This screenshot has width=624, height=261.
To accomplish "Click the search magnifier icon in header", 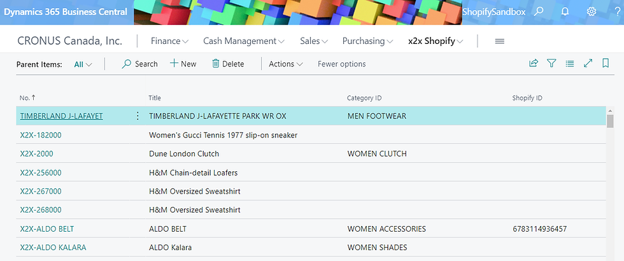I will pos(539,11).
